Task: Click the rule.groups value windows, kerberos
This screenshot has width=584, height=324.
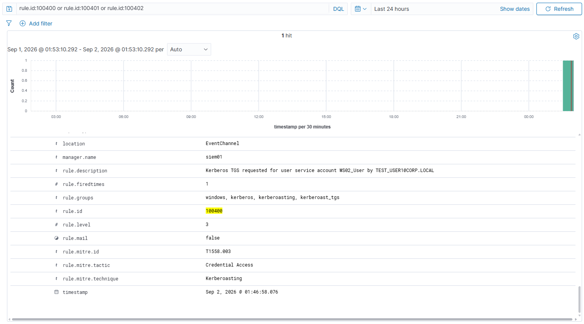Action: click(x=273, y=197)
